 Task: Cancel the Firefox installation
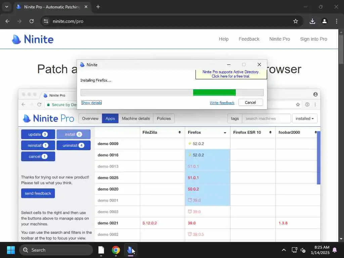pos(251,102)
